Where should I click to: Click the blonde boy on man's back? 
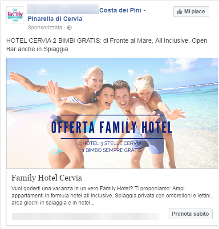145,91
